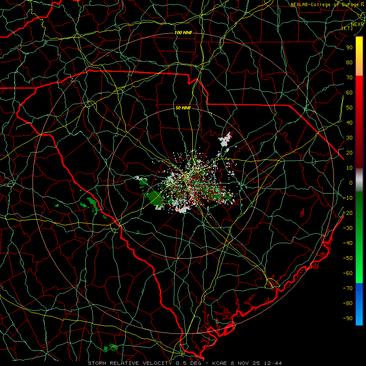The height and width of the screenshot is (366, 366).
Task: Click the 70 value on the velocity scale
Action: pos(349,77)
